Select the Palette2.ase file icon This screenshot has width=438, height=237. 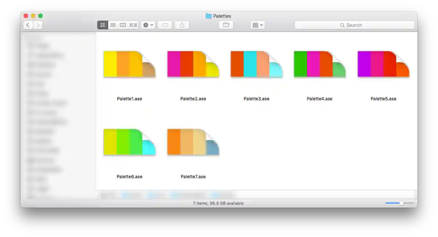click(193, 64)
